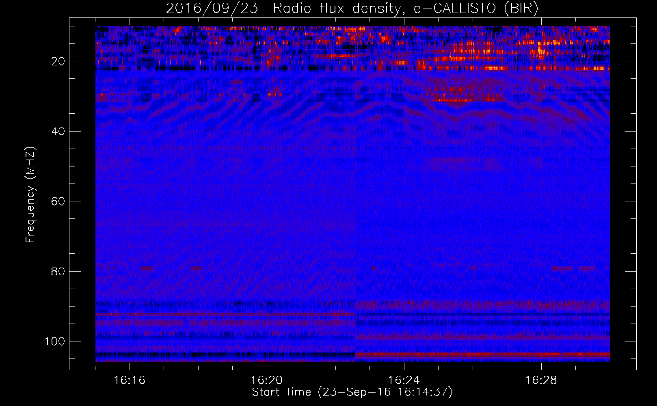Click the '20' frequency tick label
657x406 pixels.
click(58, 61)
